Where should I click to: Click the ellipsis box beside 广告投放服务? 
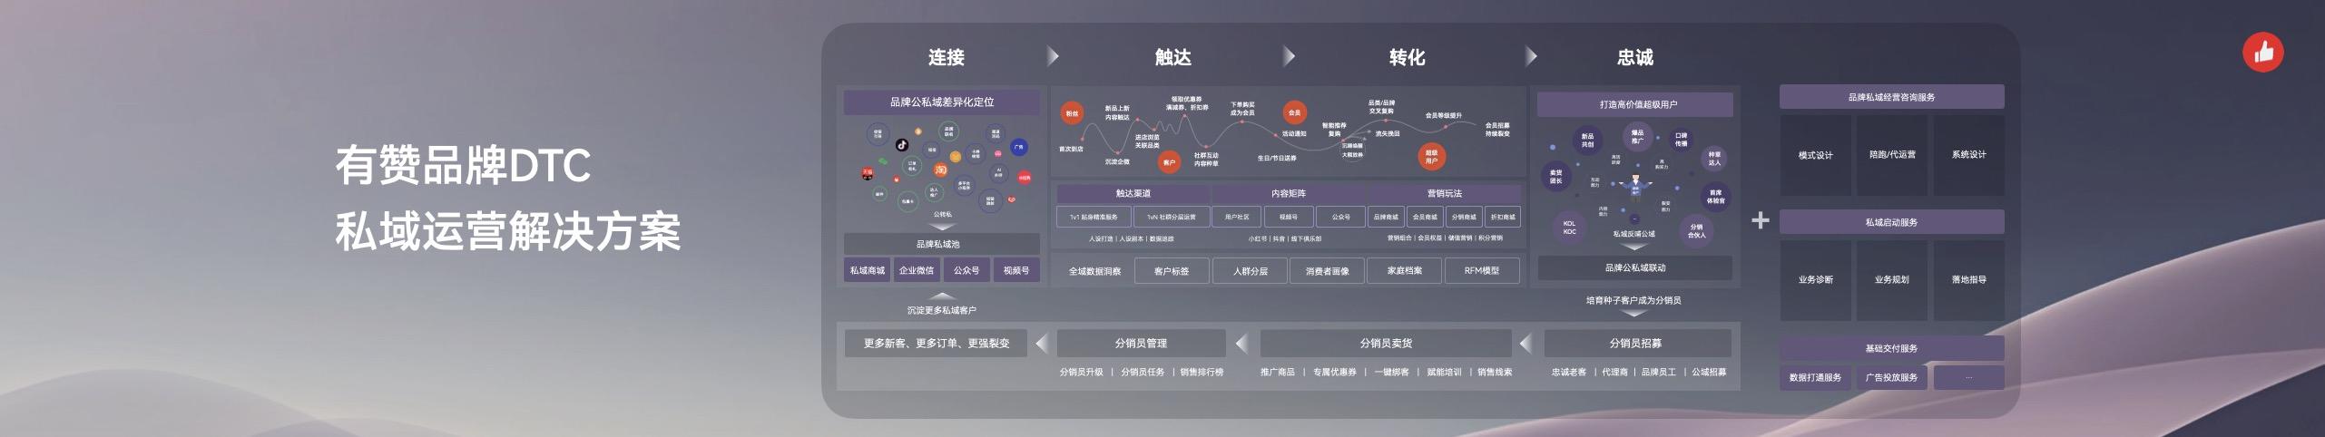click(1968, 377)
